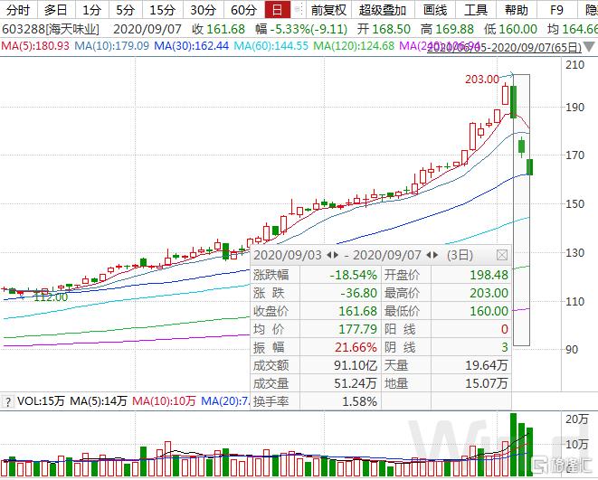The width and height of the screenshot is (598, 480).
Task: Move end date 2020/09/07 back
Action: (x=428, y=255)
